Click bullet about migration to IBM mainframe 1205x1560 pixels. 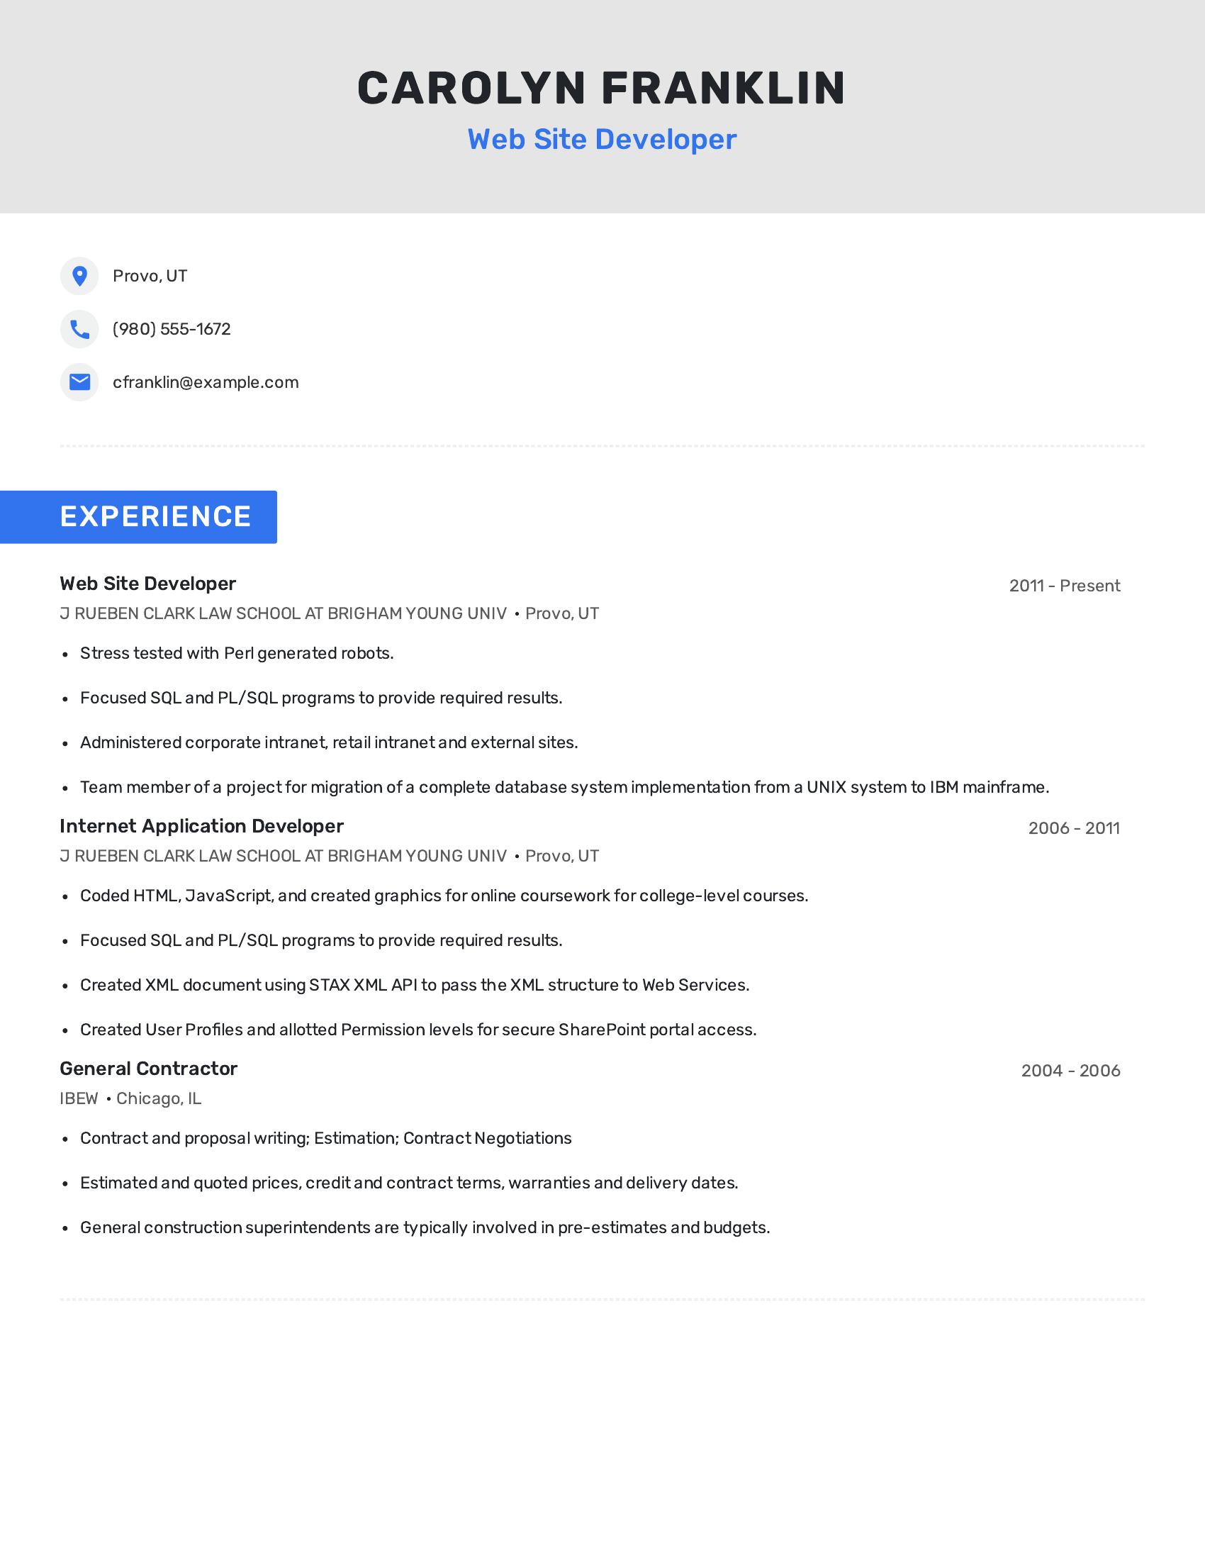coord(565,787)
